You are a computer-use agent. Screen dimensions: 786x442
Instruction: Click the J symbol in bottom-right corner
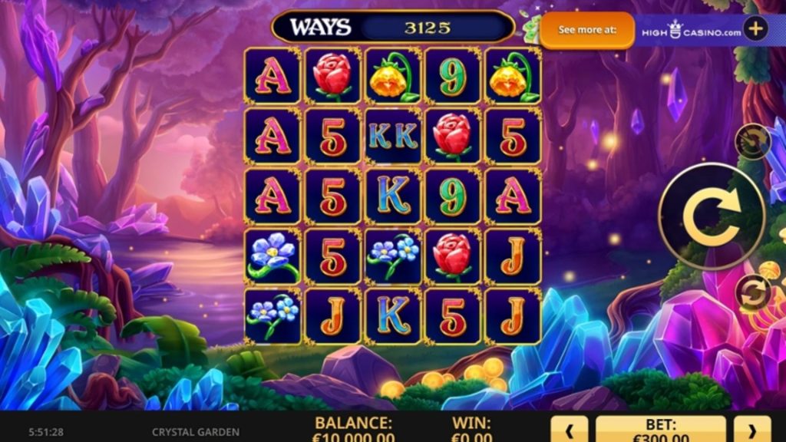point(513,316)
